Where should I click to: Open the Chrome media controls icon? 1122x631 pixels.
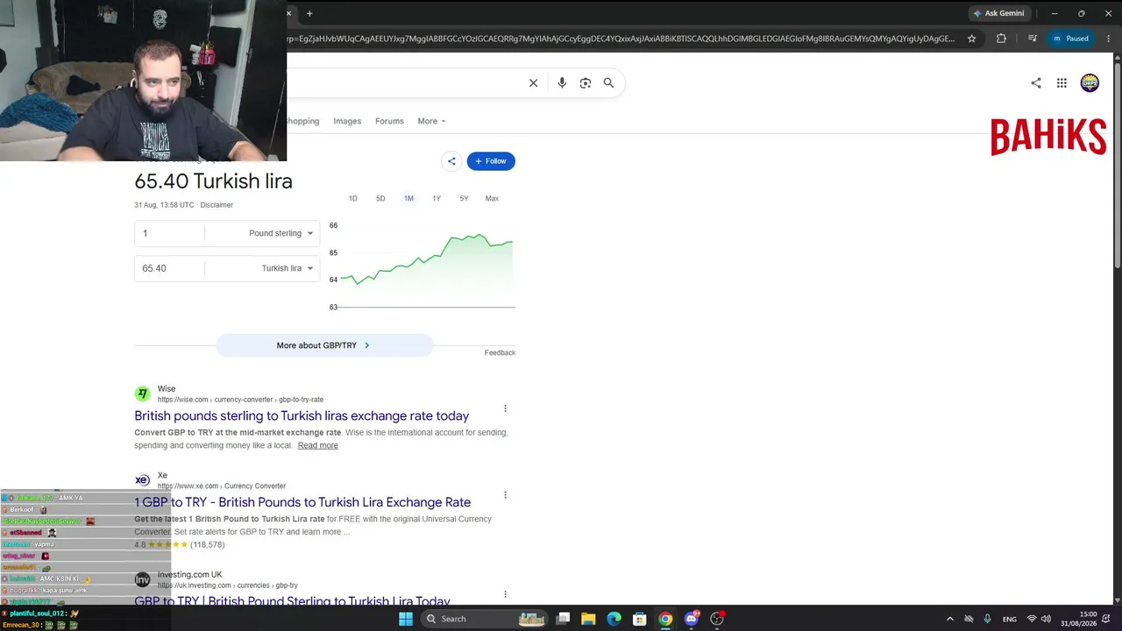[x=1032, y=39]
